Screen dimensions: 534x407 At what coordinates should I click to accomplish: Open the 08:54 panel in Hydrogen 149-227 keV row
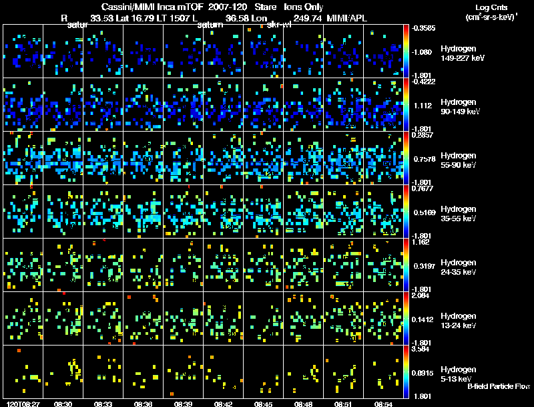(383, 51)
